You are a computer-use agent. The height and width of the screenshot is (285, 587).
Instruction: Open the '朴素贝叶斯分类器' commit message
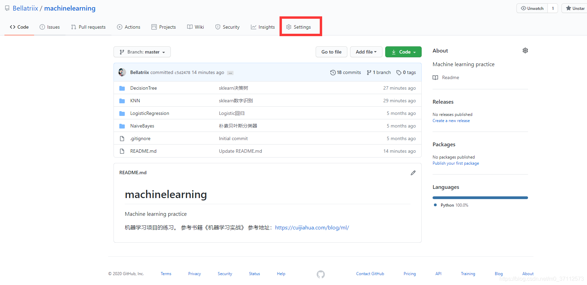pos(238,126)
